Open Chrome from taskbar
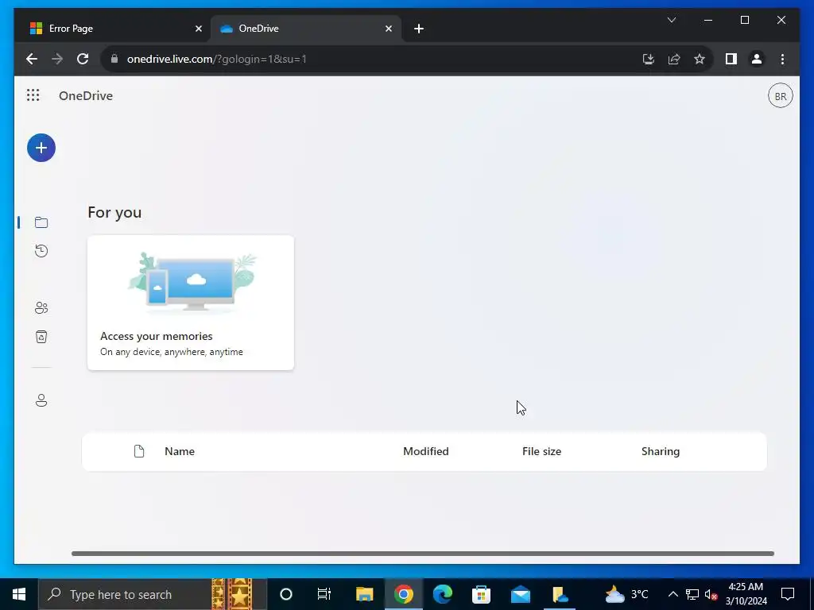The image size is (814, 610). pos(403,594)
